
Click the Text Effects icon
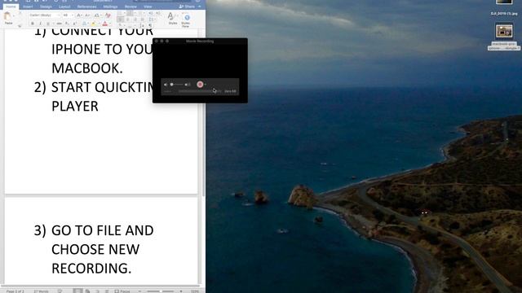(84, 24)
